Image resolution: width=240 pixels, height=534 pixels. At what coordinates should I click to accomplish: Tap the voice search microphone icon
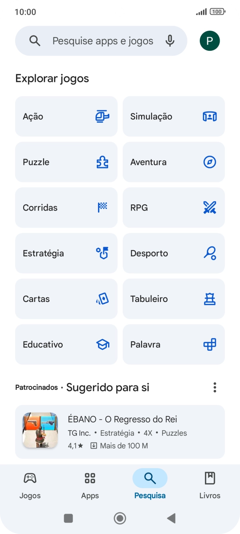(170, 40)
